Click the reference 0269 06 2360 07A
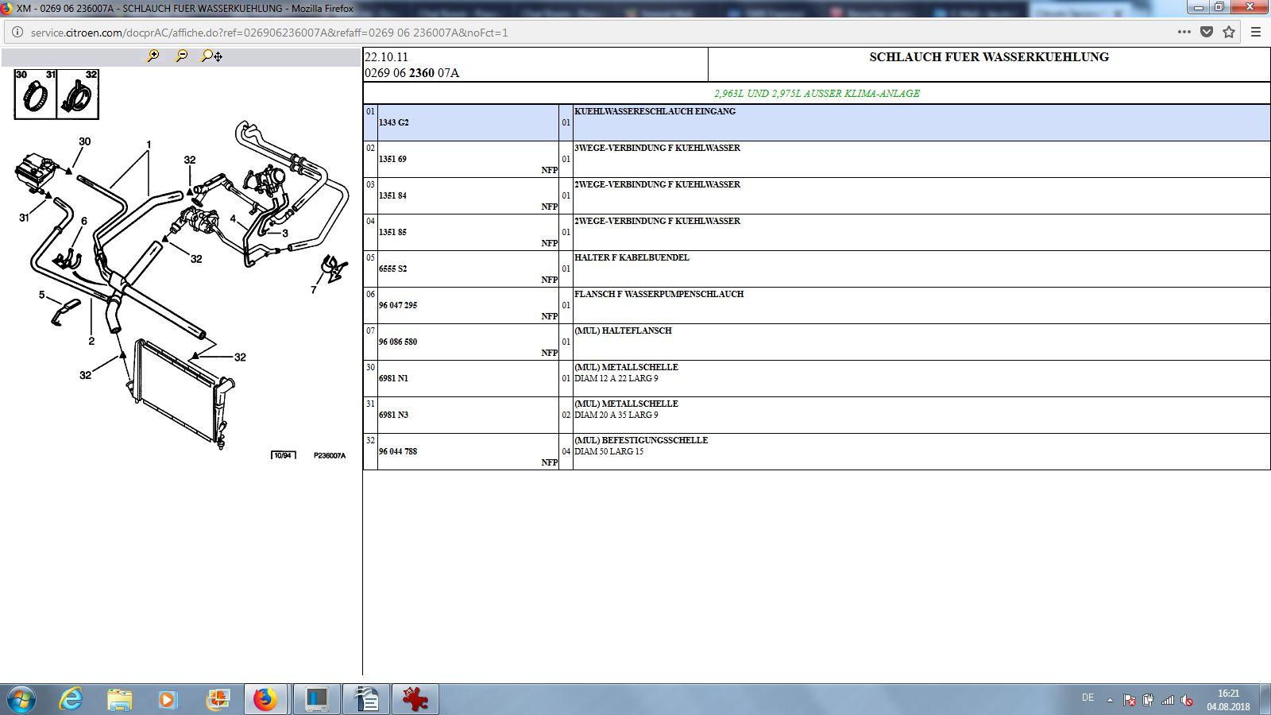The width and height of the screenshot is (1271, 715). point(411,73)
